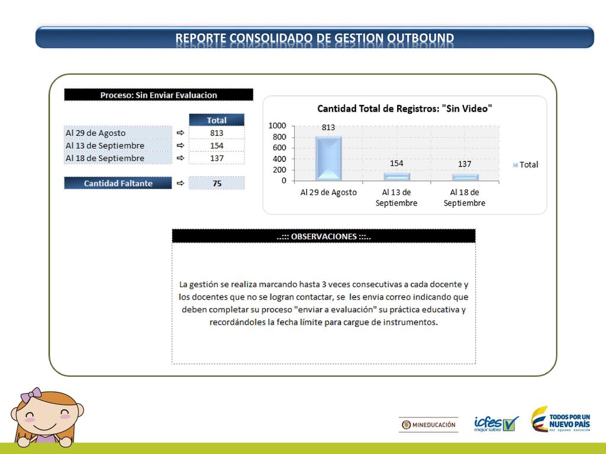The width and height of the screenshot is (606, 454).
Task: Click the table cell with value 137
Action: (x=217, y=158)
